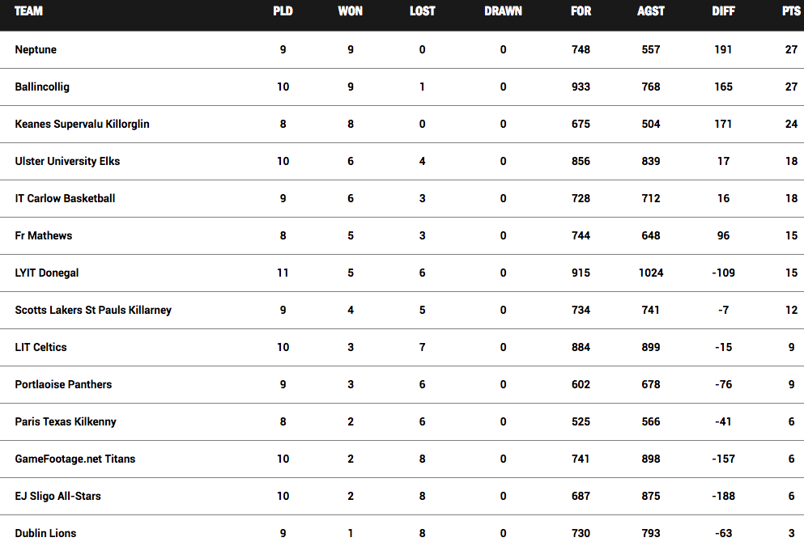Click the LYIT Donegal team name

(x=47, y=273)
